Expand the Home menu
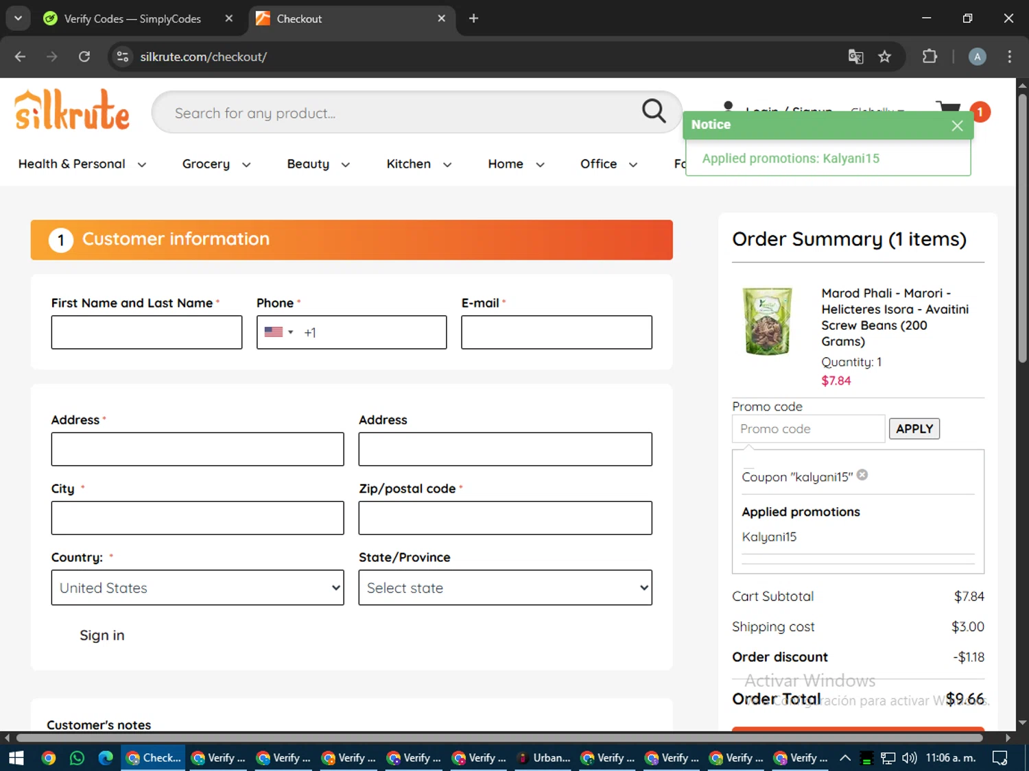The height and width of the screenshot is (771, 1029). pos(516,164)
